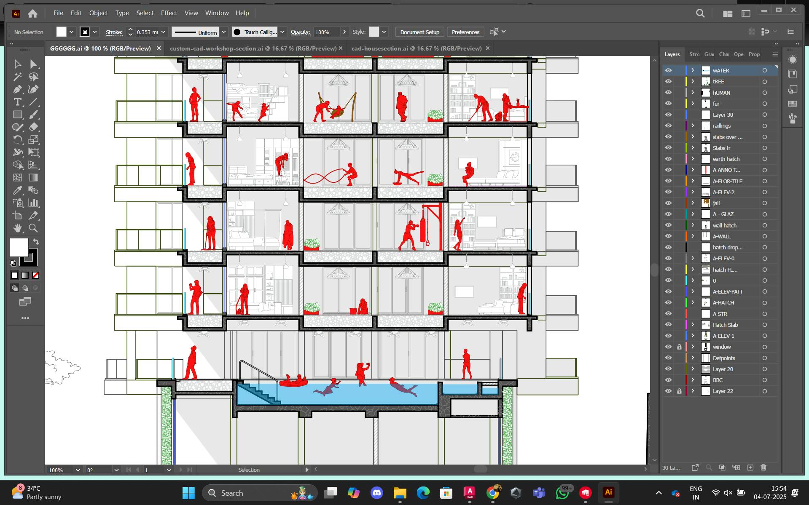Click the Fill color swatch in toolbar

[19, 247]
